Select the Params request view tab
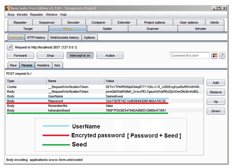 coord(27,65)
